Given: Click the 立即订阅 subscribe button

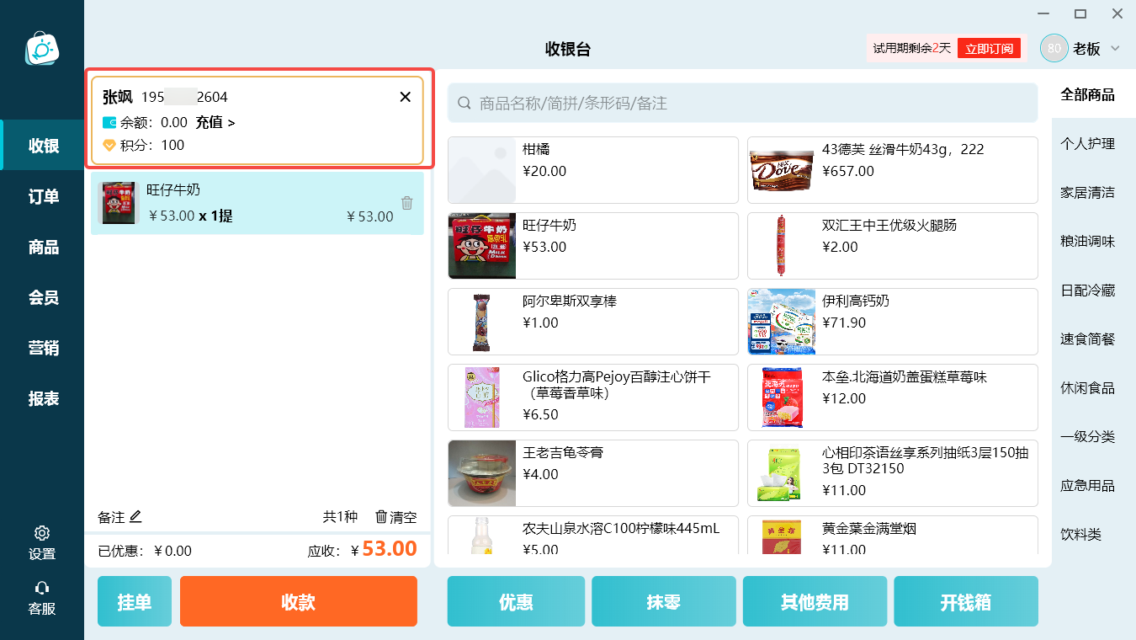Looking at the screenshot, I should (989, 49).
